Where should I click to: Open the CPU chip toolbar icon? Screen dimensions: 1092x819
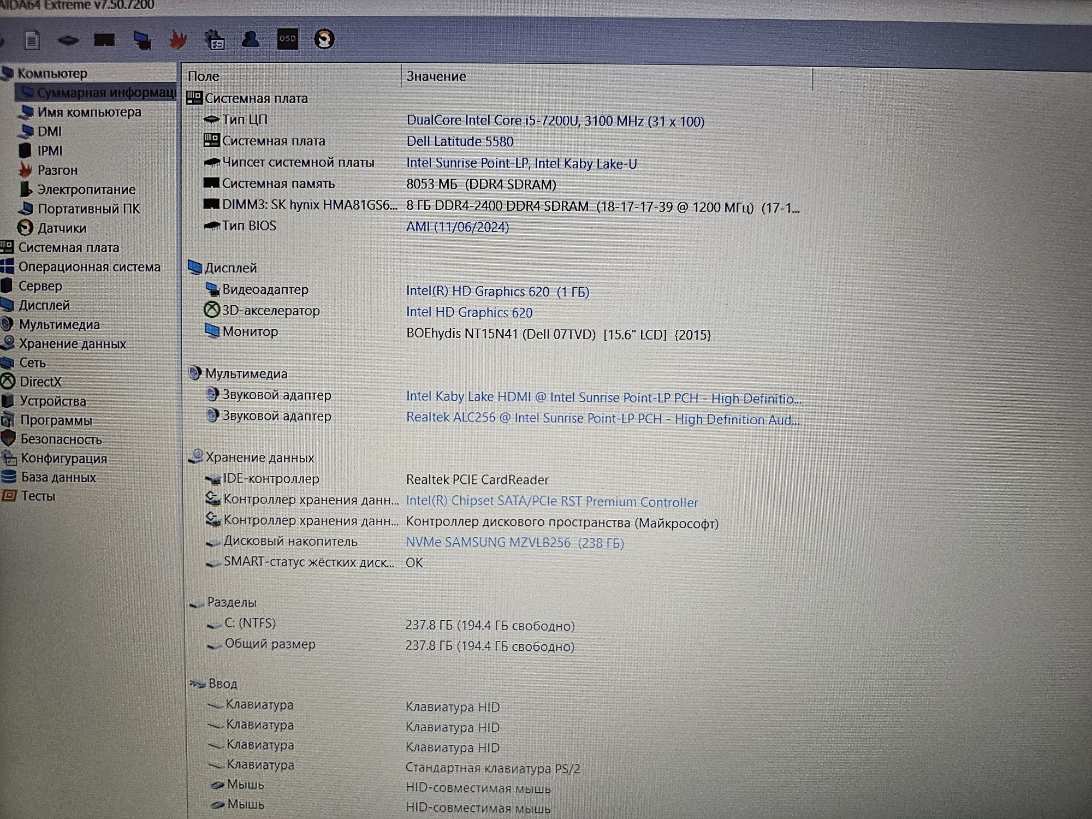(68, 40)
